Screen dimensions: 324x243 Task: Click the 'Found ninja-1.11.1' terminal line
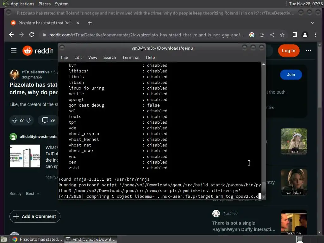104,179
